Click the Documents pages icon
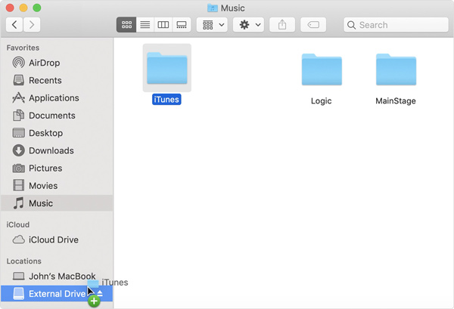454x309 pixels. click(x=18, y=116)
